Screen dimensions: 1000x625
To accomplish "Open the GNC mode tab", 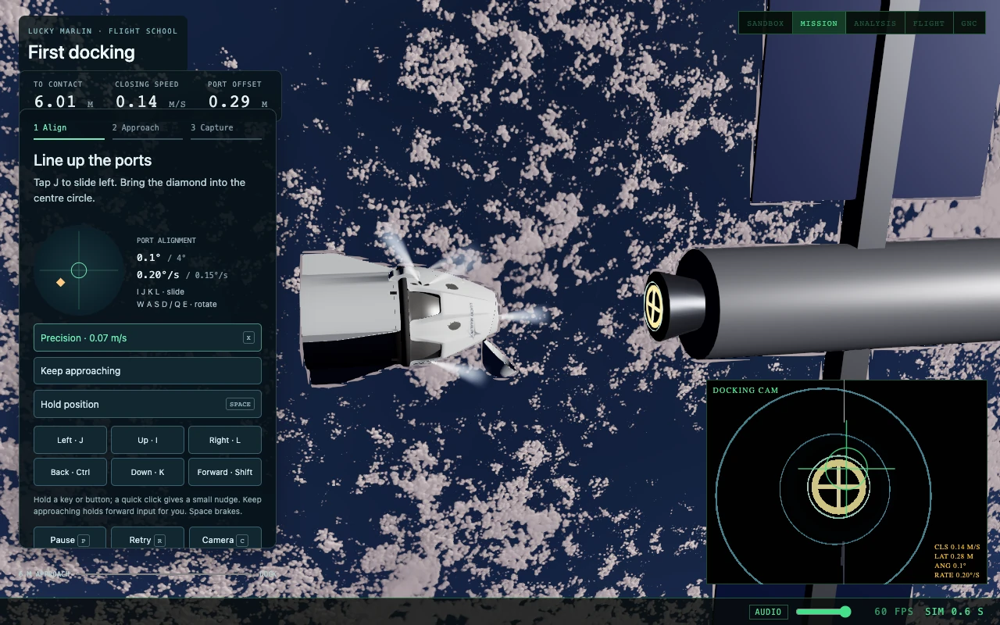I will coord(970,23).
